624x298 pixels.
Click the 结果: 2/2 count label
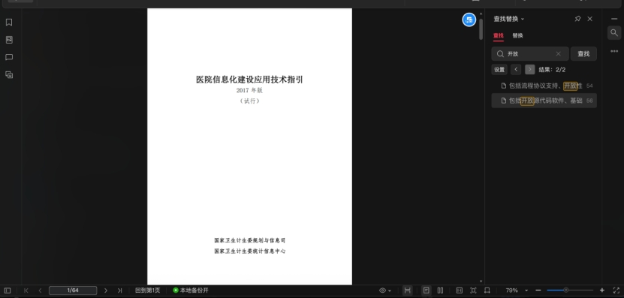pyautogui.click(x=552, y=70)
